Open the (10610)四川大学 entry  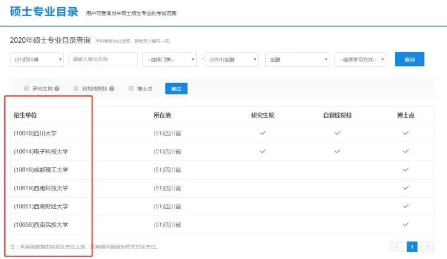pos(35,133)
